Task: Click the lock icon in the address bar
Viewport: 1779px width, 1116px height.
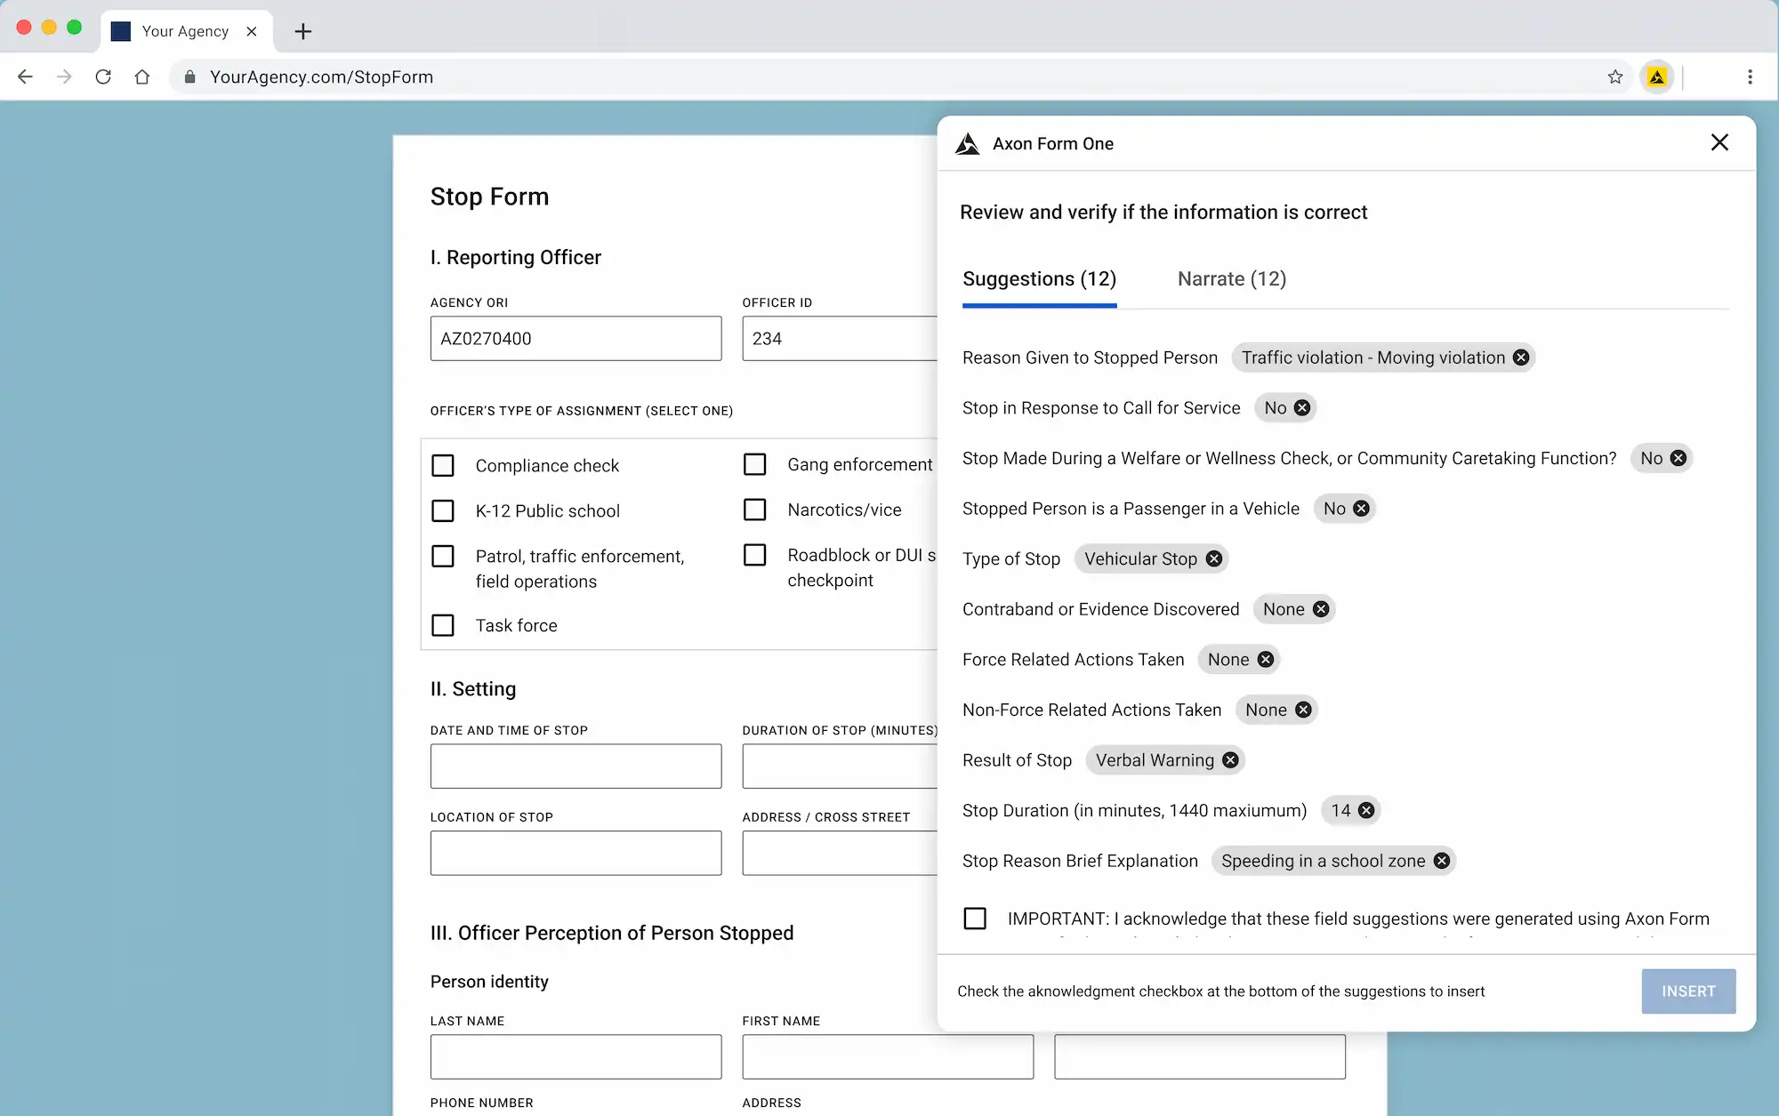Action: point(189,76)
